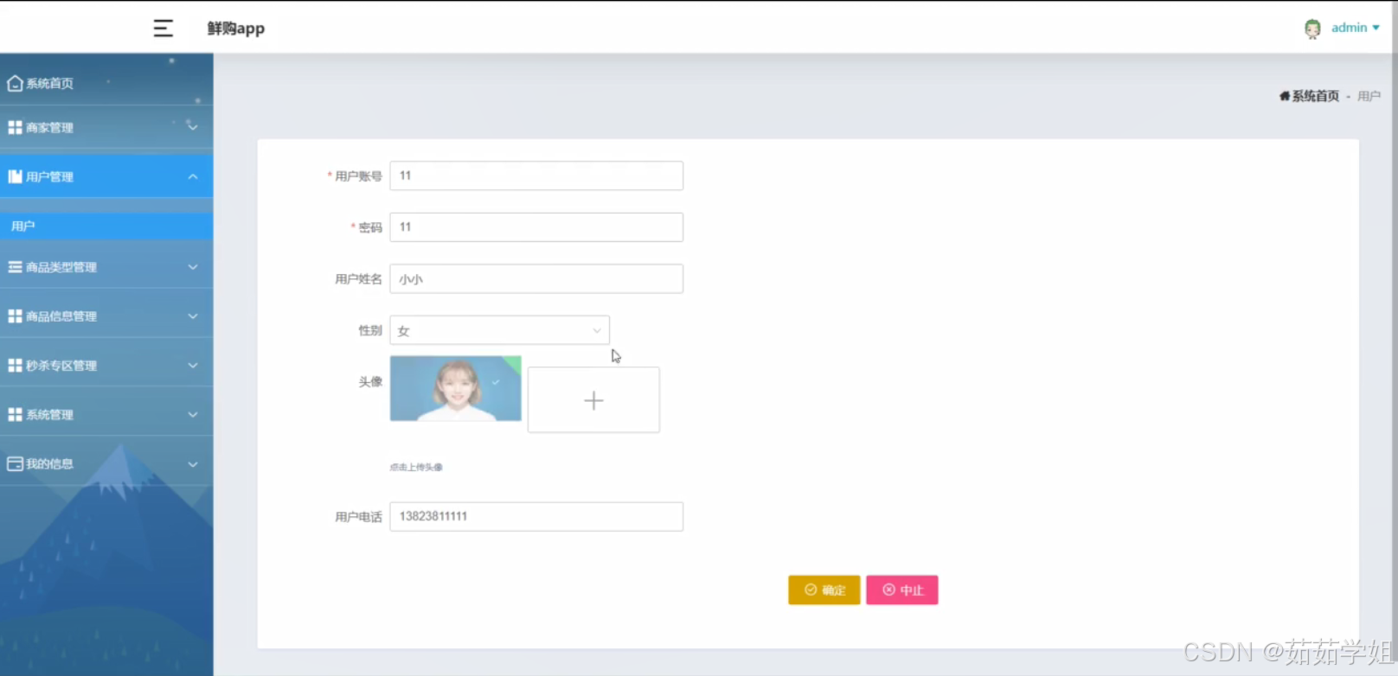Click the 用户 breadcrumb text
Screen dimensions: 1398x676
(1369, 96)
